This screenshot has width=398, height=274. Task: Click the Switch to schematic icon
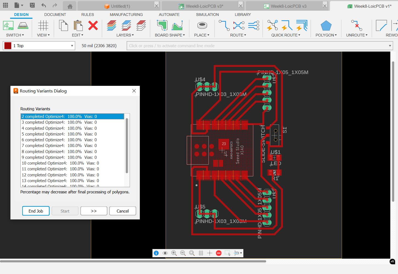pos(8,26)
